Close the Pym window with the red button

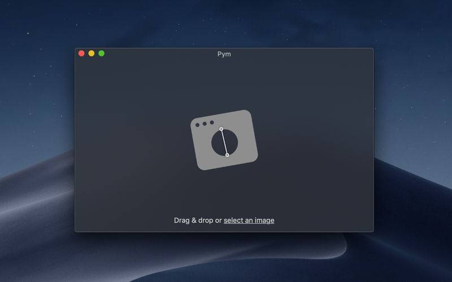coord(81,54)
